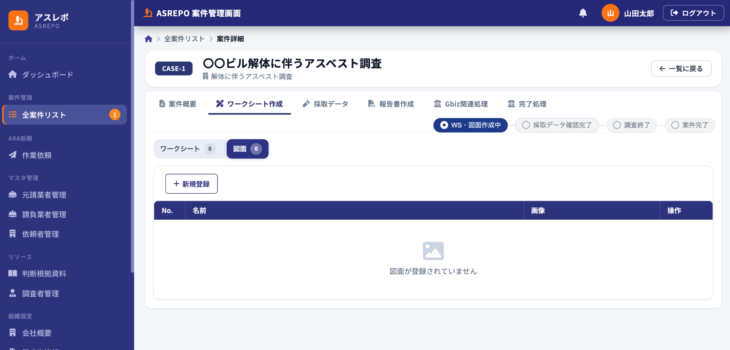Switch to the 報告書作成 tab
The width and height of the screenshot is (730, 350).
(x=391, y=104)
